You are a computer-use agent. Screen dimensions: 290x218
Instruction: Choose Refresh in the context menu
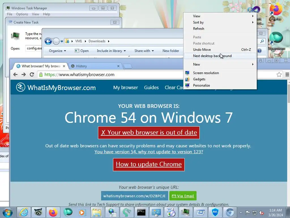click(x=220, y=29)
